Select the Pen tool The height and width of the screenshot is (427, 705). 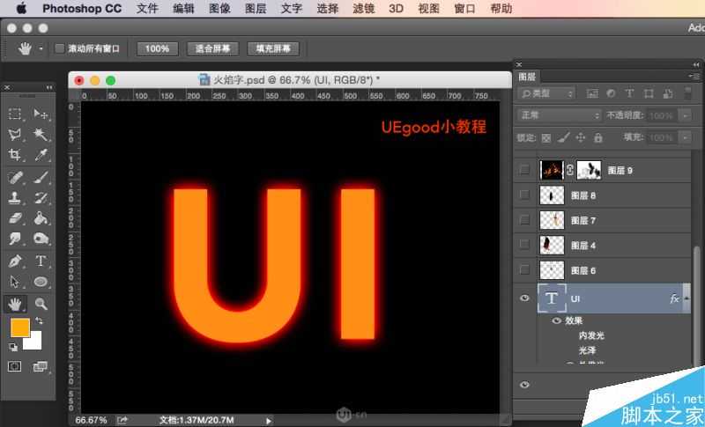[15, 261]
